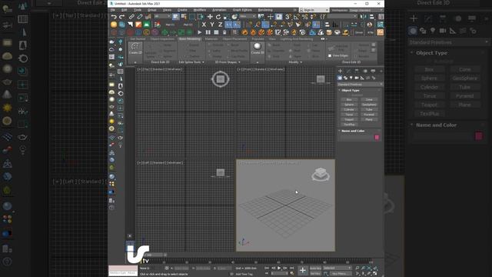Expand the 3D From Shapes panel arrow
Viewport: 492px width, 277px height.
[x=239, y=62]
